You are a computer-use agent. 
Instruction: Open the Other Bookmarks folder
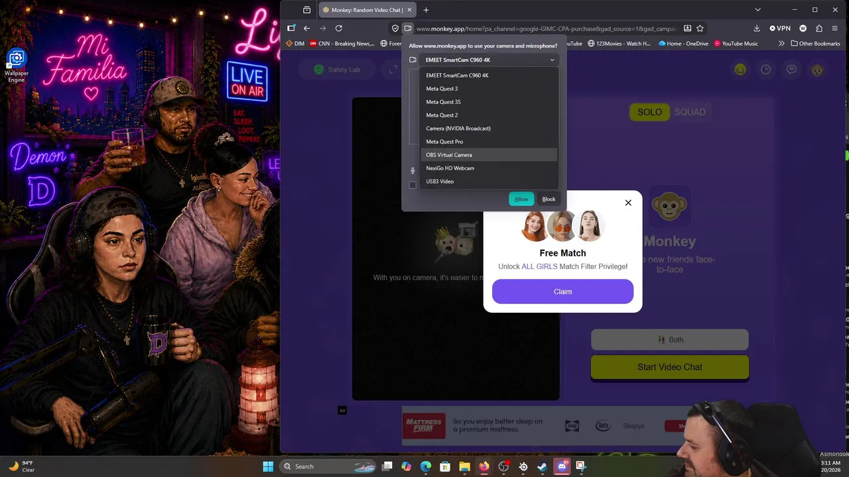point(815,44)
